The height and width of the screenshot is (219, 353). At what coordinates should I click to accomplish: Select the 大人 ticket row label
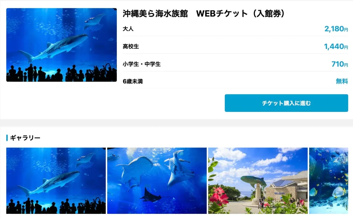pos(128,29)
